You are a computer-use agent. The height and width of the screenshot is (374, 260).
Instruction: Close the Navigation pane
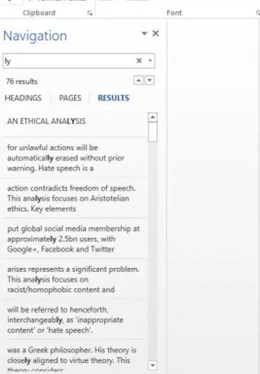click(x=156, y=33)
